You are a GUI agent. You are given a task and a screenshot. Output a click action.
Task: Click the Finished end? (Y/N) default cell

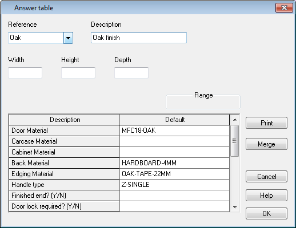(174, 196)
